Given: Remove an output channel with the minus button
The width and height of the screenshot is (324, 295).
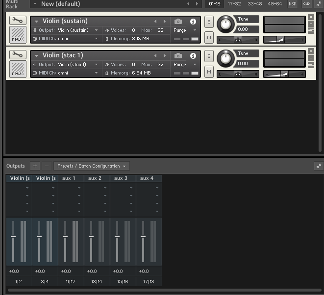Looking at the screenshot, I should pos(47,166).
